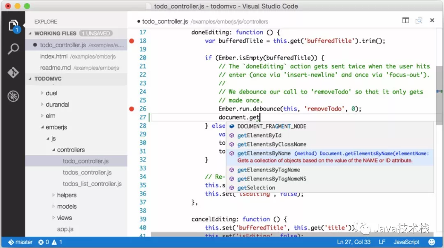Close the todo_controller.js editor
Viewport: 444px width, 248px height.
click(432, 20)
